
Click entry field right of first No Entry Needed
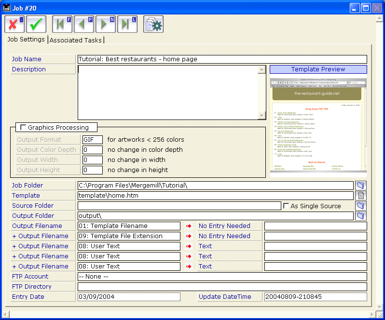click(316, 226)
